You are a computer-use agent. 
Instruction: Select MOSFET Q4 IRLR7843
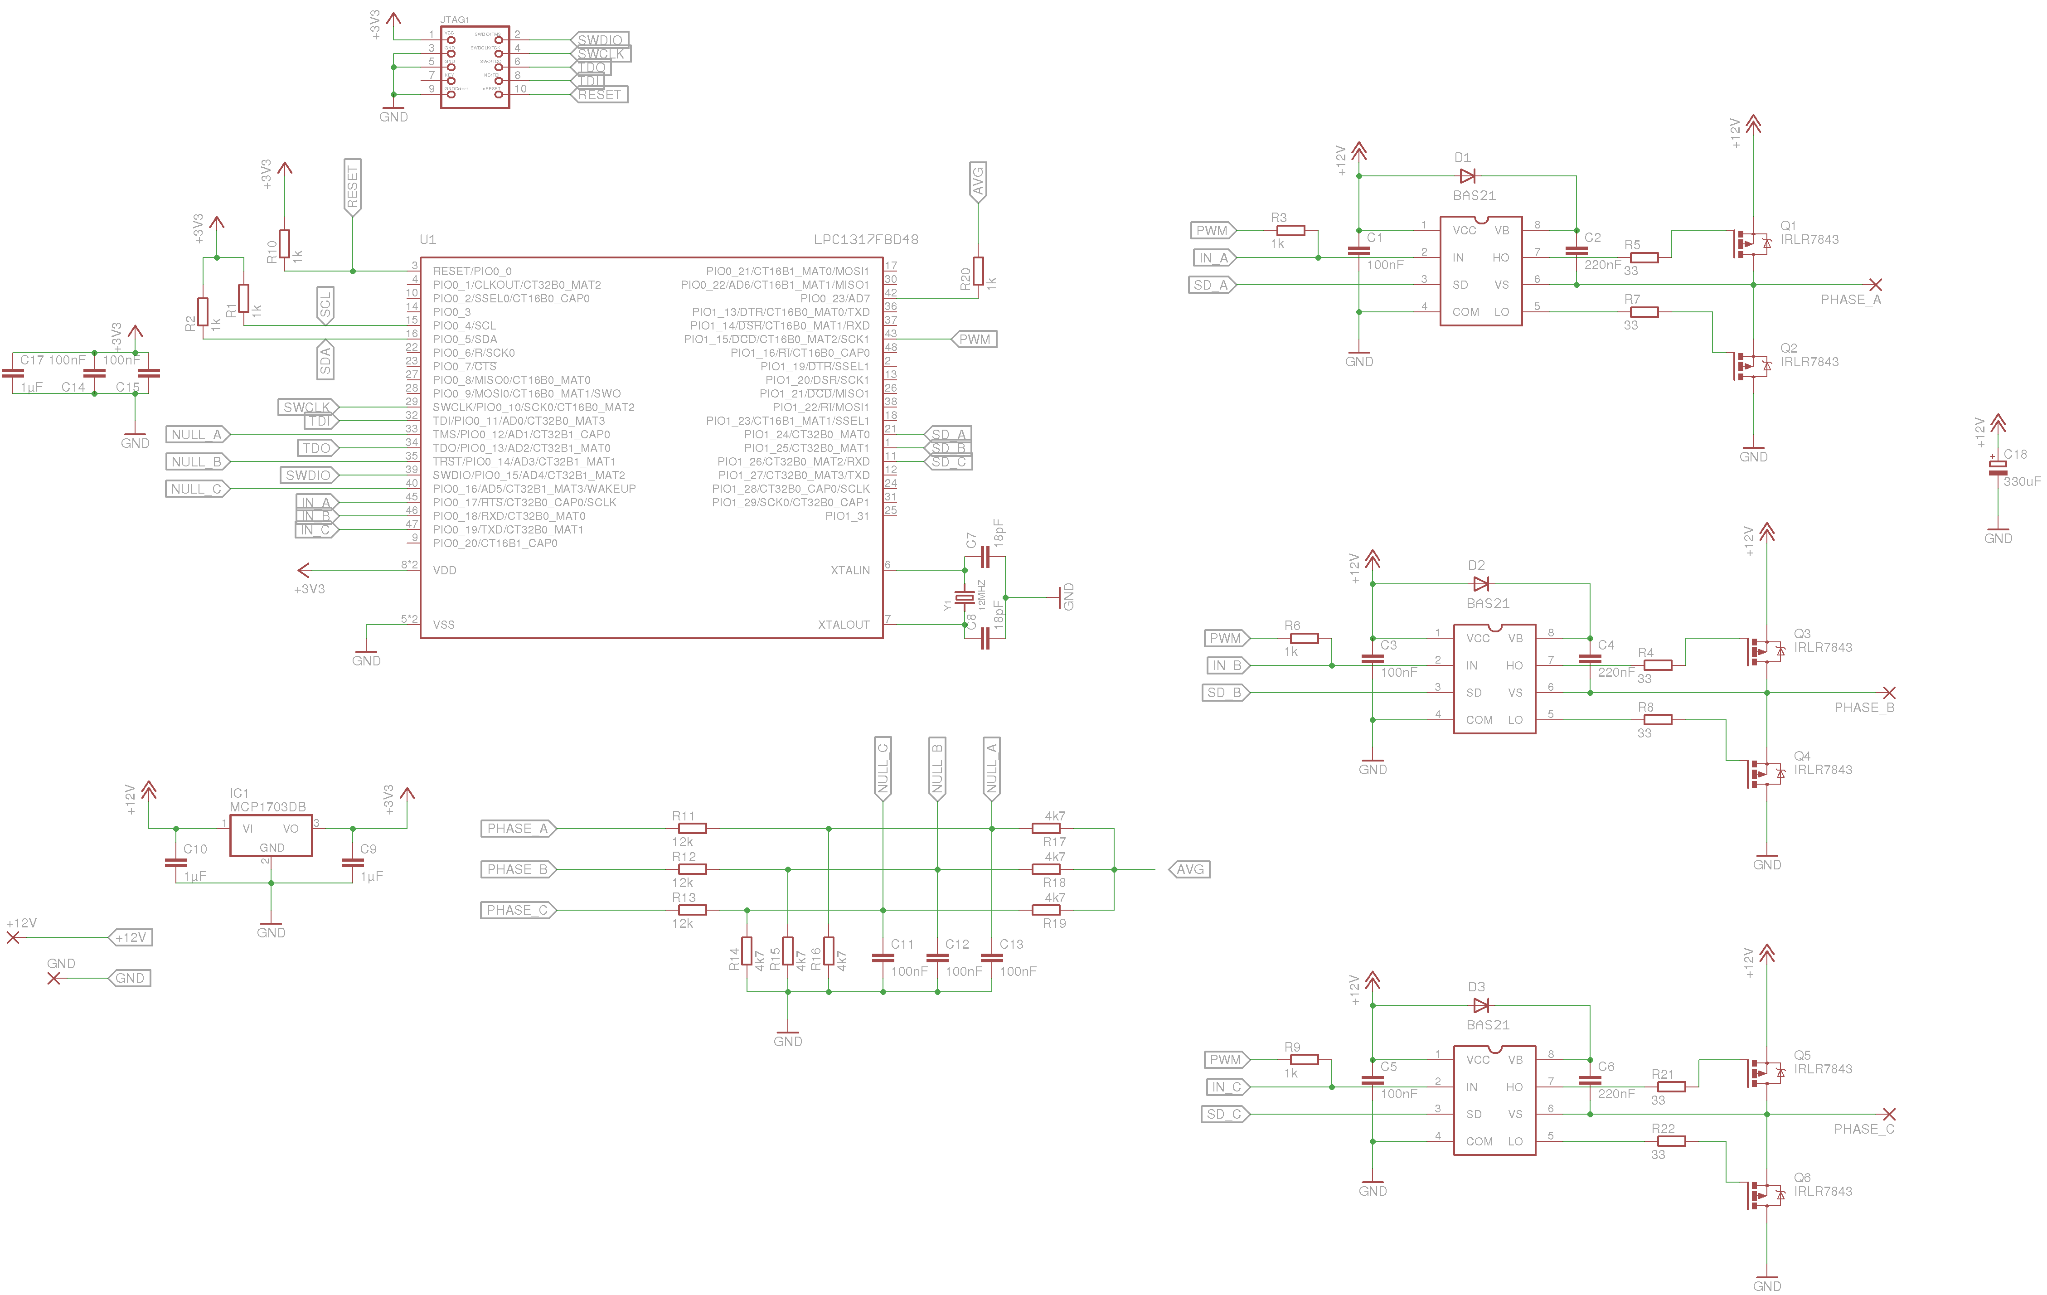coord(1766,775)
